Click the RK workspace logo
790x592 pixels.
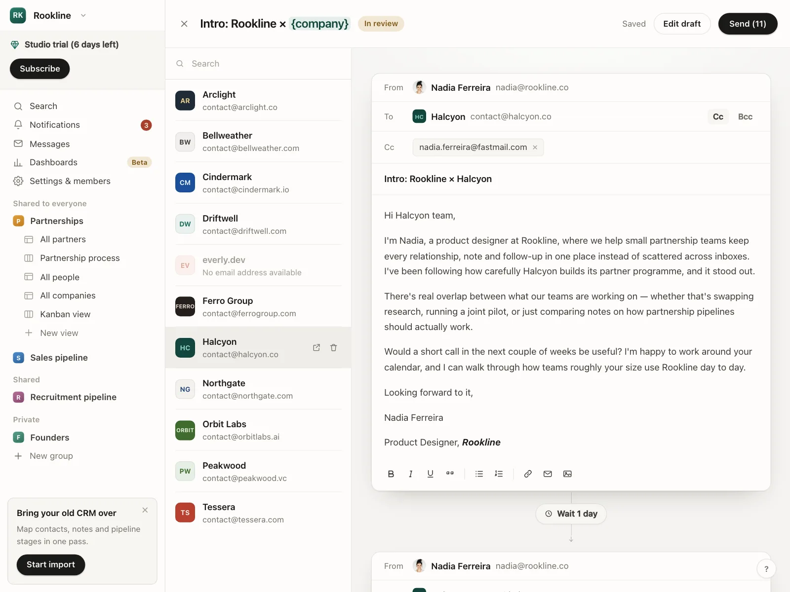click(18, 15)
